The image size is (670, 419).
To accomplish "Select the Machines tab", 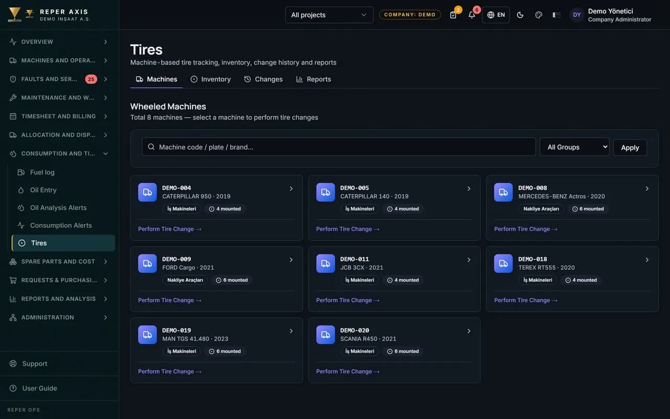I will point(157,79).
